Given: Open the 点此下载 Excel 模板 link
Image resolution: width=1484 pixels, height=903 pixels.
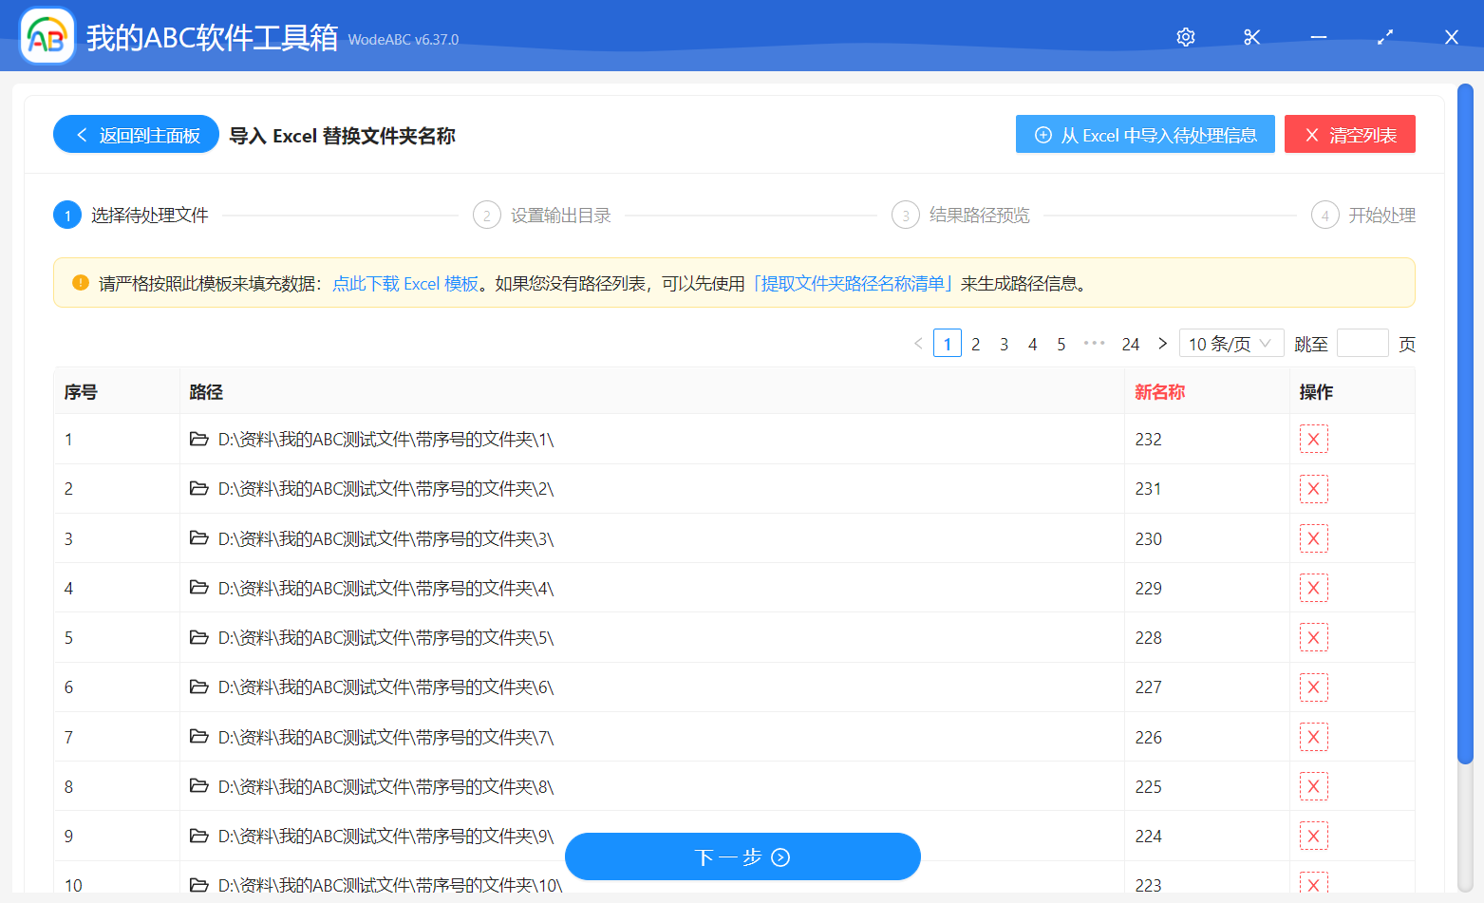Looking at the screenshot, I should (x=405, y=283).
